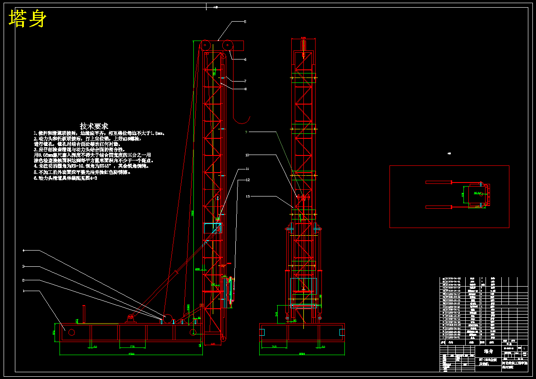Click requirement line 2 about 动力头和托板联接

pos(87,139)
